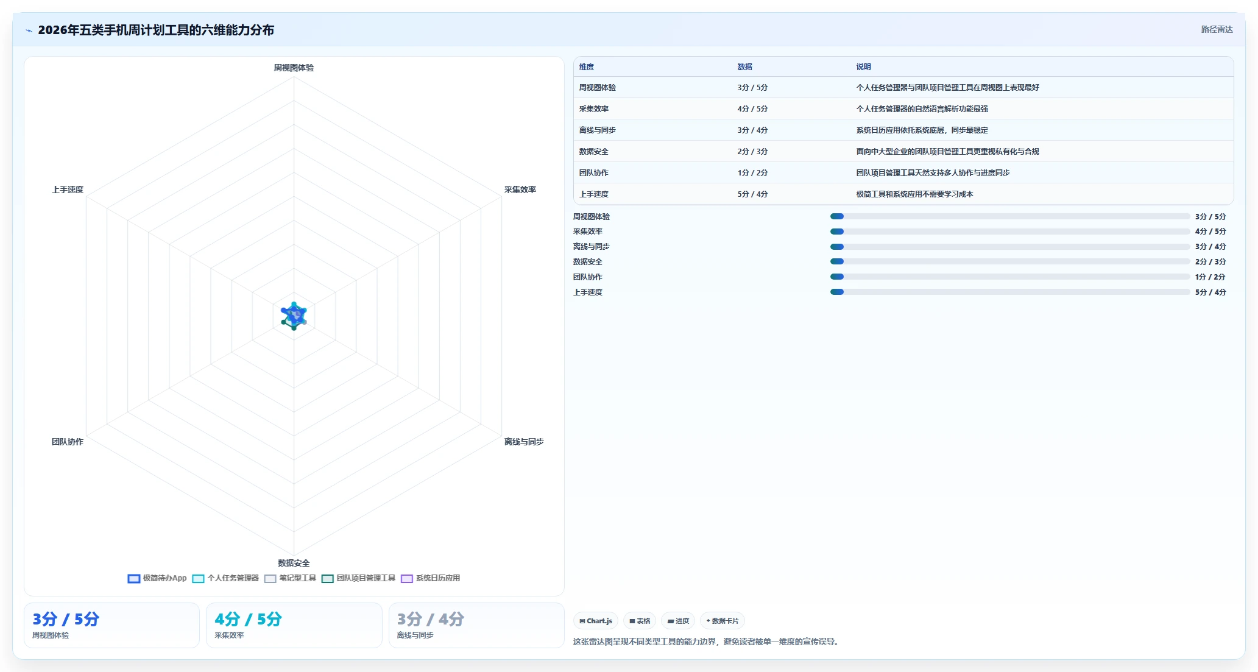The height and width of the screenshot is (672, 1258).
Task: Click radar axis label 采集效率
Action: (x=520, y=189)
